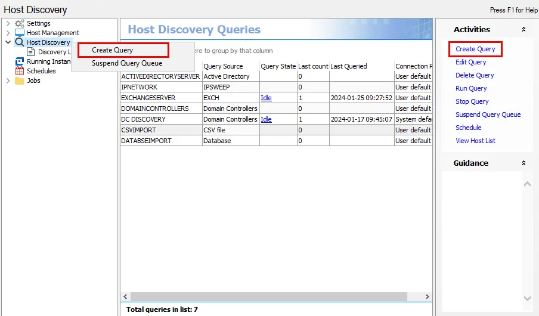Click Idle link in EXCHANGESERVER row
The width and height of the screenshot is (539, 316).
tap(266, 98)
